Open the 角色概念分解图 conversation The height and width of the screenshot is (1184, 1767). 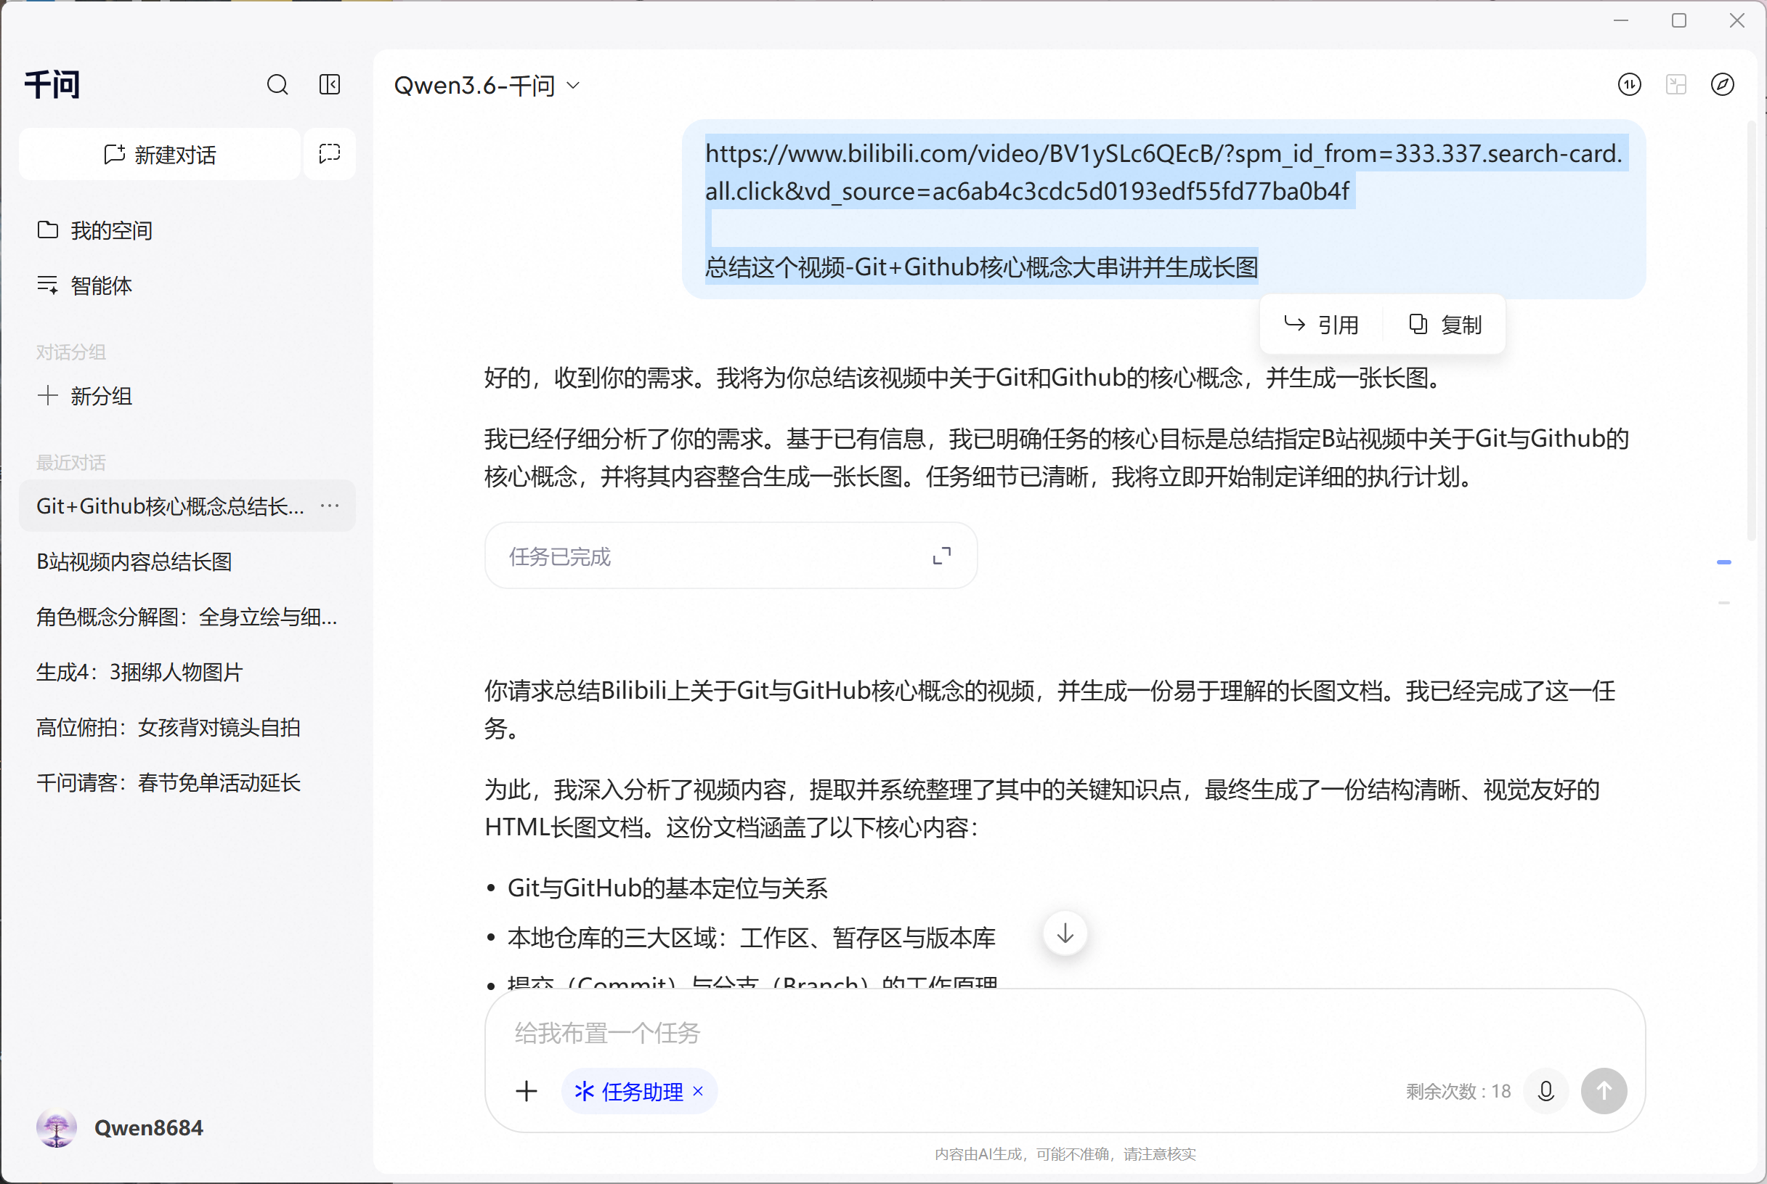187,617
